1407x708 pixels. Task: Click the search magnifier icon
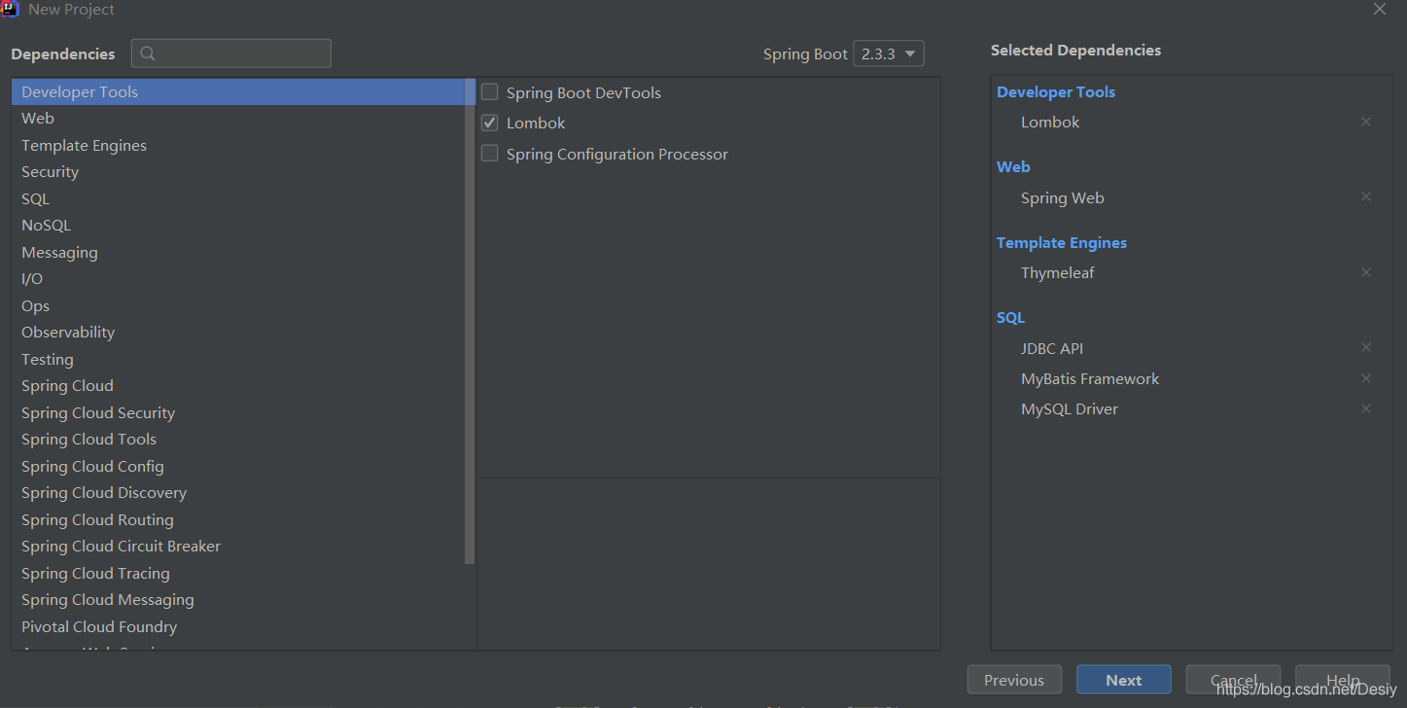pyautogui.click(x=148, y=53)
